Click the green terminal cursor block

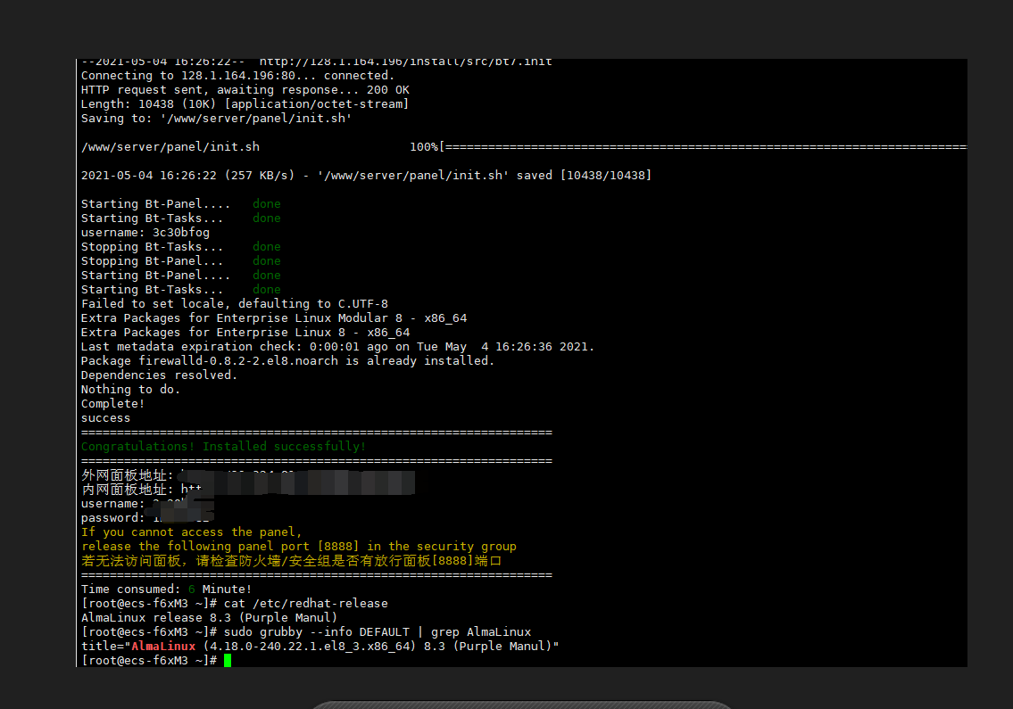[228, 660]
